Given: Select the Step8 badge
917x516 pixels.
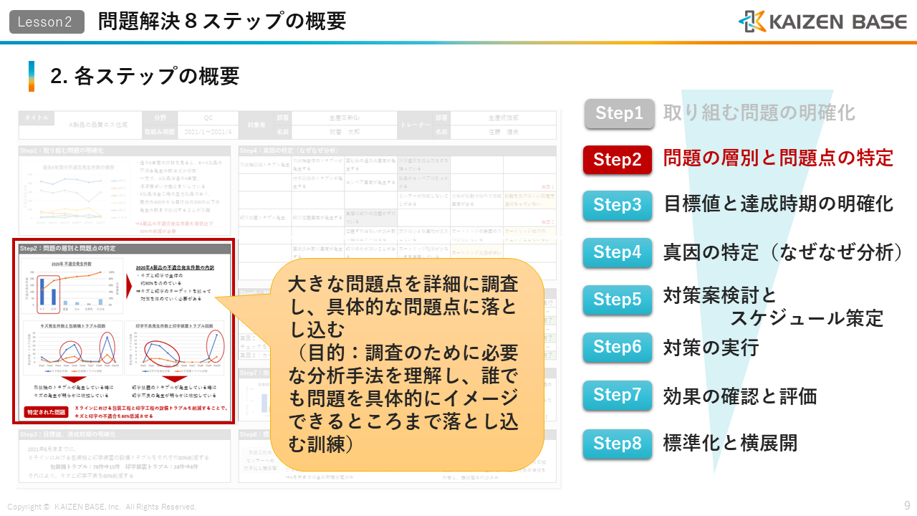Looking at the screenshot, I should [x=618, y=444].
